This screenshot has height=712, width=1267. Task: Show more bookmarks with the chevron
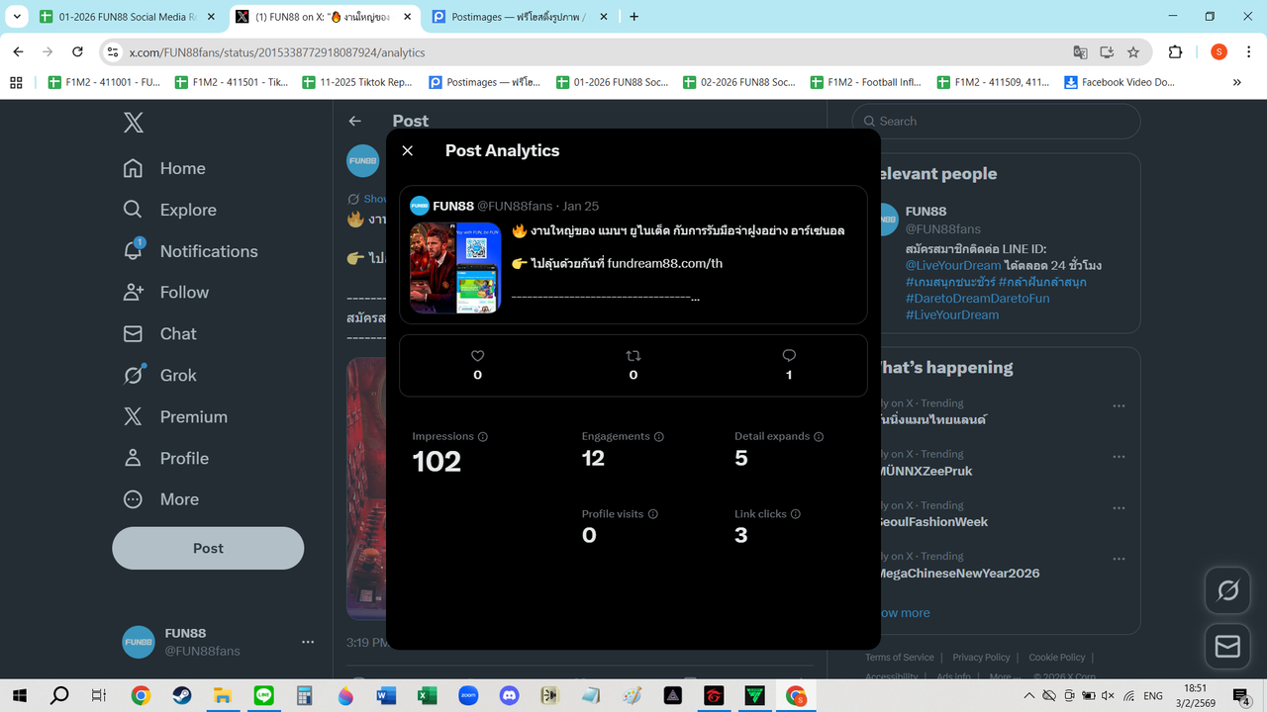click(x=1236, y=82)
